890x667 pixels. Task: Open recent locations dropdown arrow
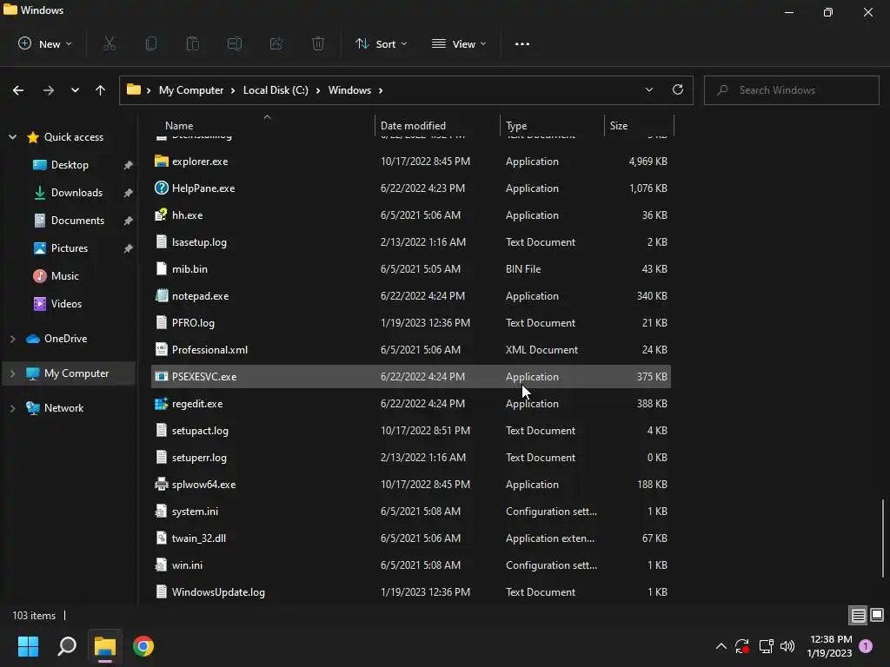[x=75, y=90]
